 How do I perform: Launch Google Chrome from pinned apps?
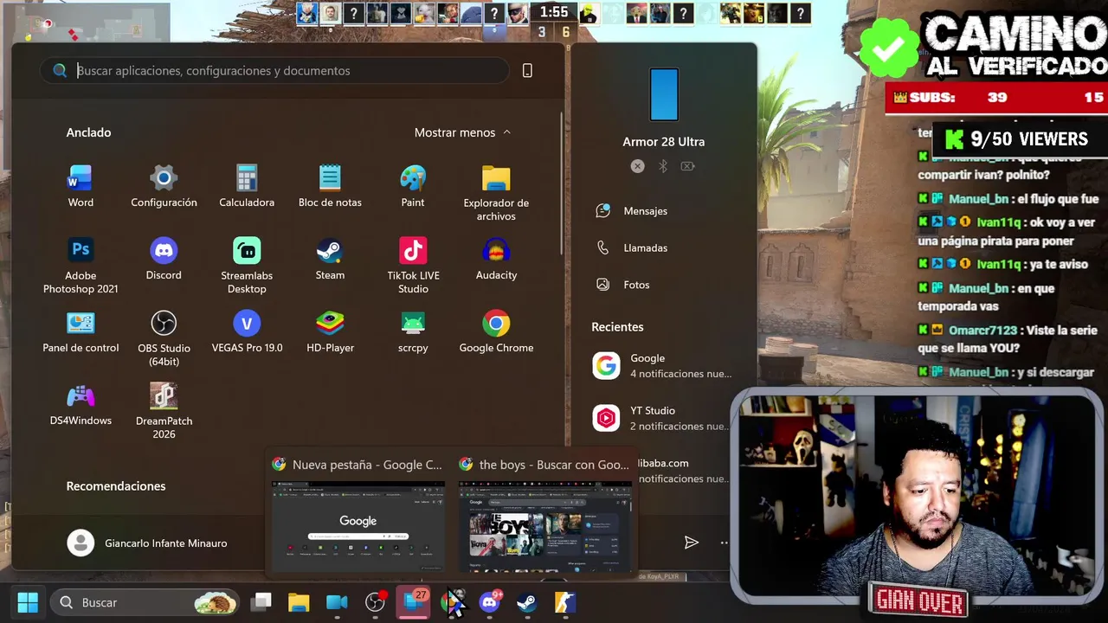496,332
